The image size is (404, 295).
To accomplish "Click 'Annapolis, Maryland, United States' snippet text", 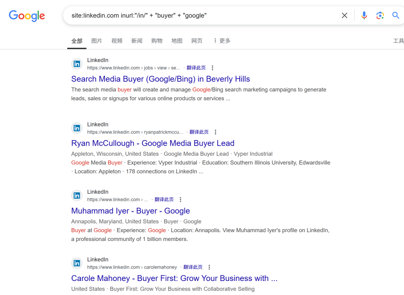I will 115,222.
